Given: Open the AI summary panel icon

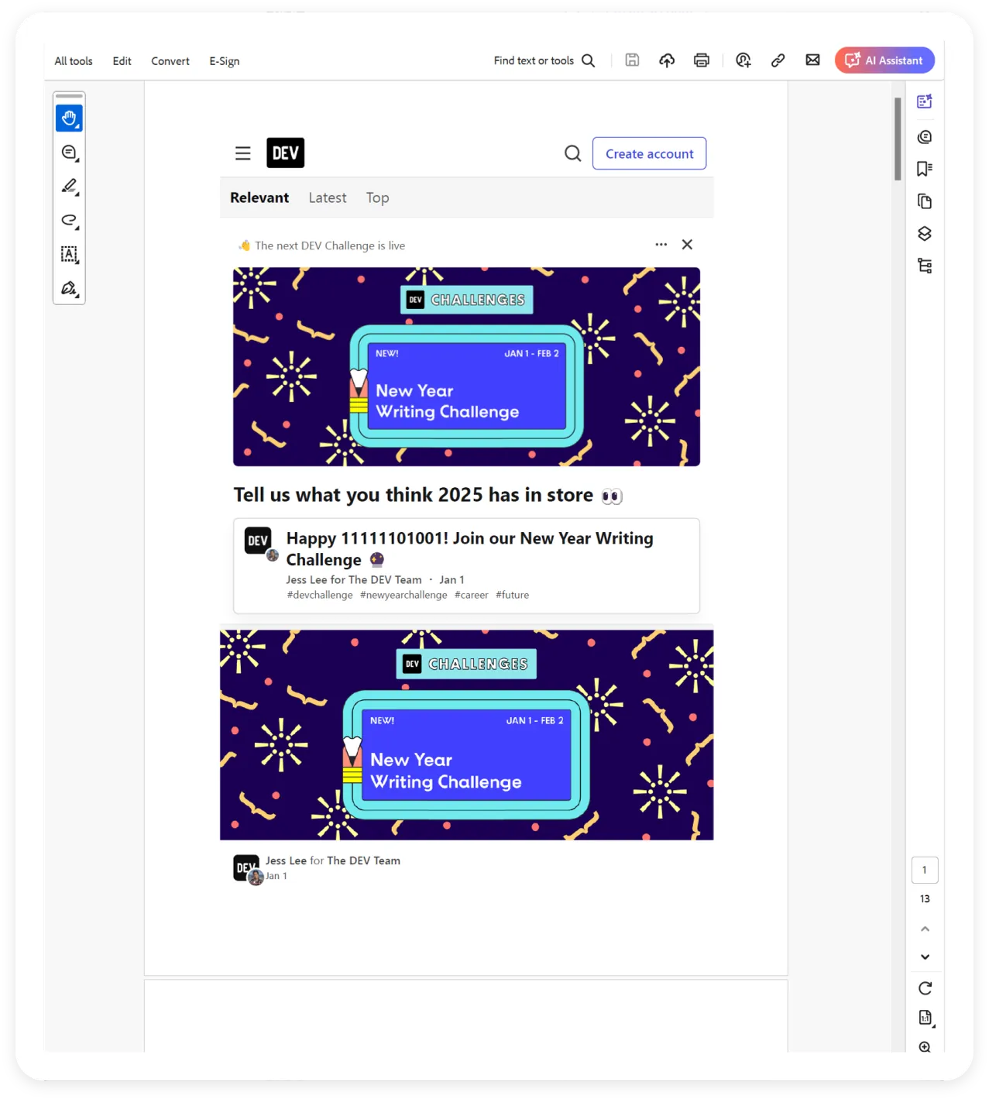Looking at the screenshot, I should click(925, 101).
